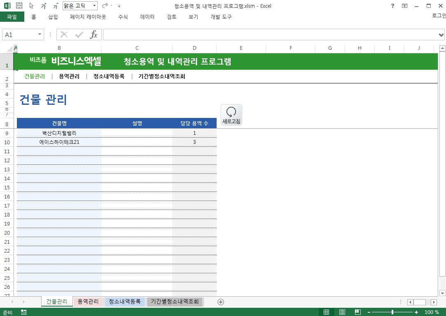Expand the Name Box dropdown arrow
The image size is (446, 316).
(40, 35)
